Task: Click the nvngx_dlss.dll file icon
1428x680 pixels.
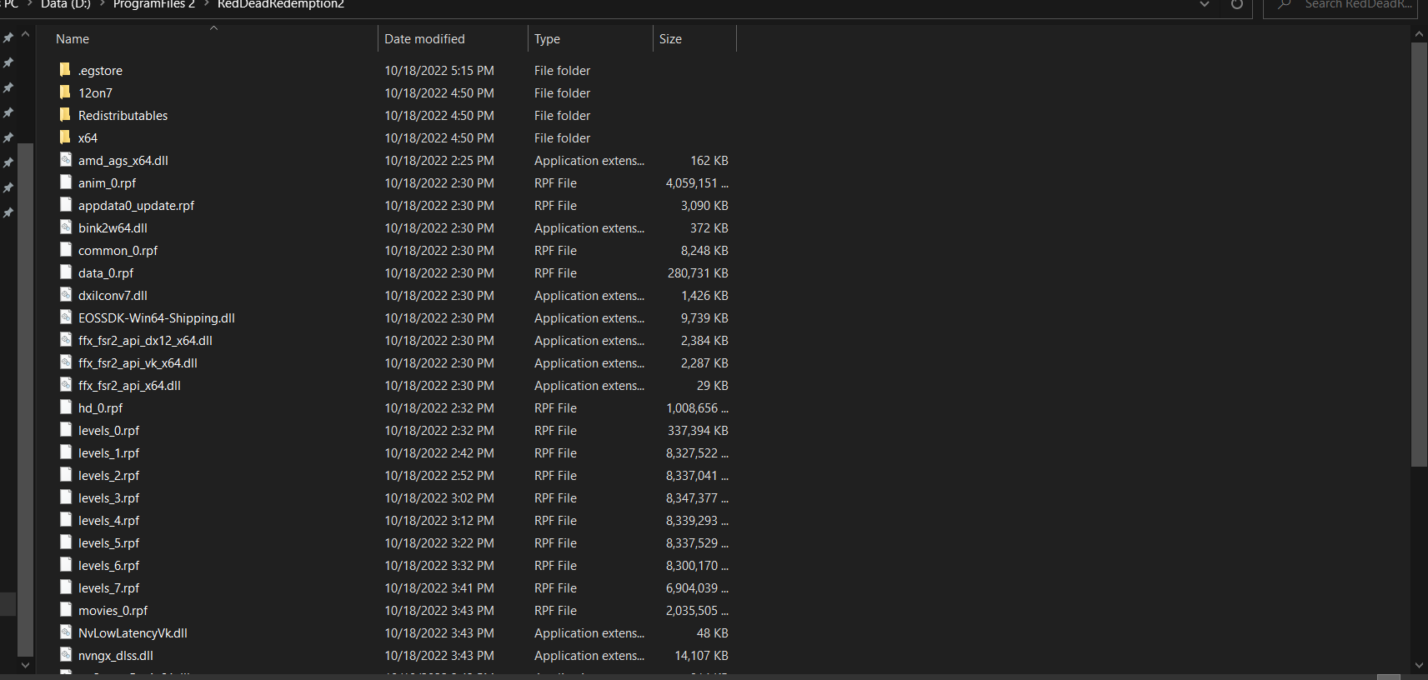Action: tap(66, 655)
